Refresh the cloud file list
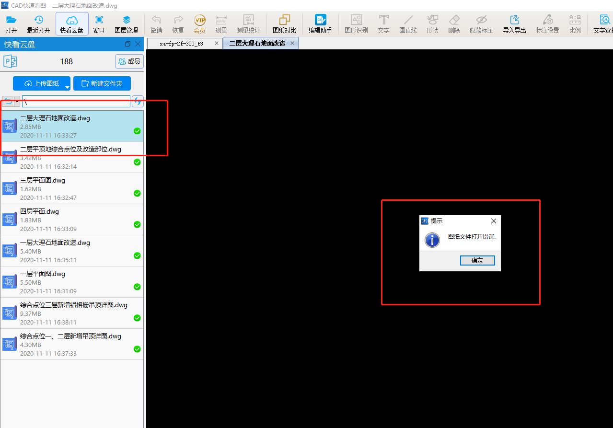613x428 pixels. tap(138, 102)
